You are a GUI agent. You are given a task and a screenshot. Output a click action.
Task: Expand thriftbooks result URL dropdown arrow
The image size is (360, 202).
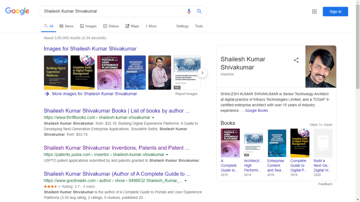[153, 118]
